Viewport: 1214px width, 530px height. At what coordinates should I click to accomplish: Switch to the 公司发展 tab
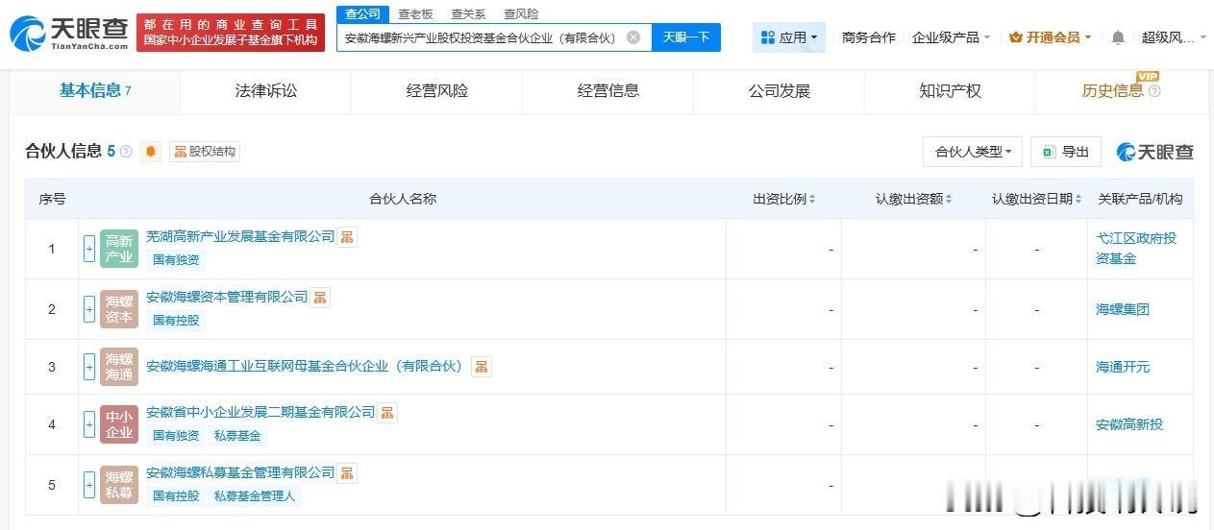coord(780,91)
